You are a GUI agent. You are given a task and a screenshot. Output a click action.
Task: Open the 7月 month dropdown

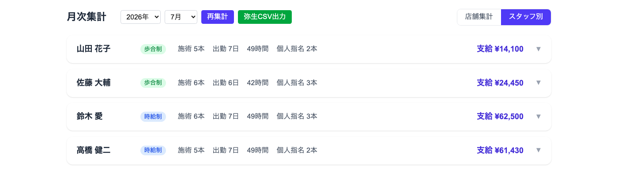point(181,17)
